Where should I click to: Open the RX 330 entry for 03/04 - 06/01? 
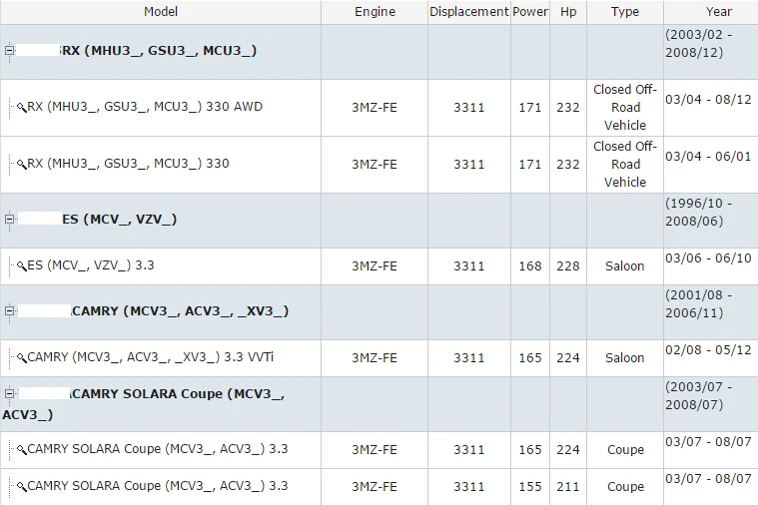[x=128, y=164]
